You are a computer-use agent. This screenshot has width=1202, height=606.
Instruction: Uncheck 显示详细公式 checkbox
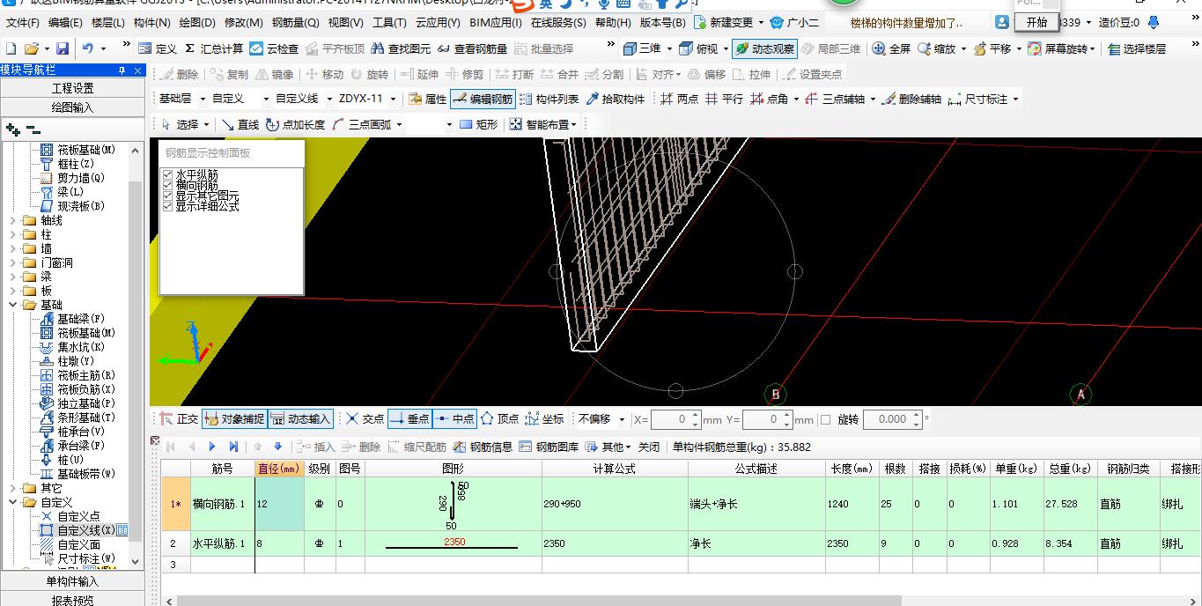coord(168,206)
